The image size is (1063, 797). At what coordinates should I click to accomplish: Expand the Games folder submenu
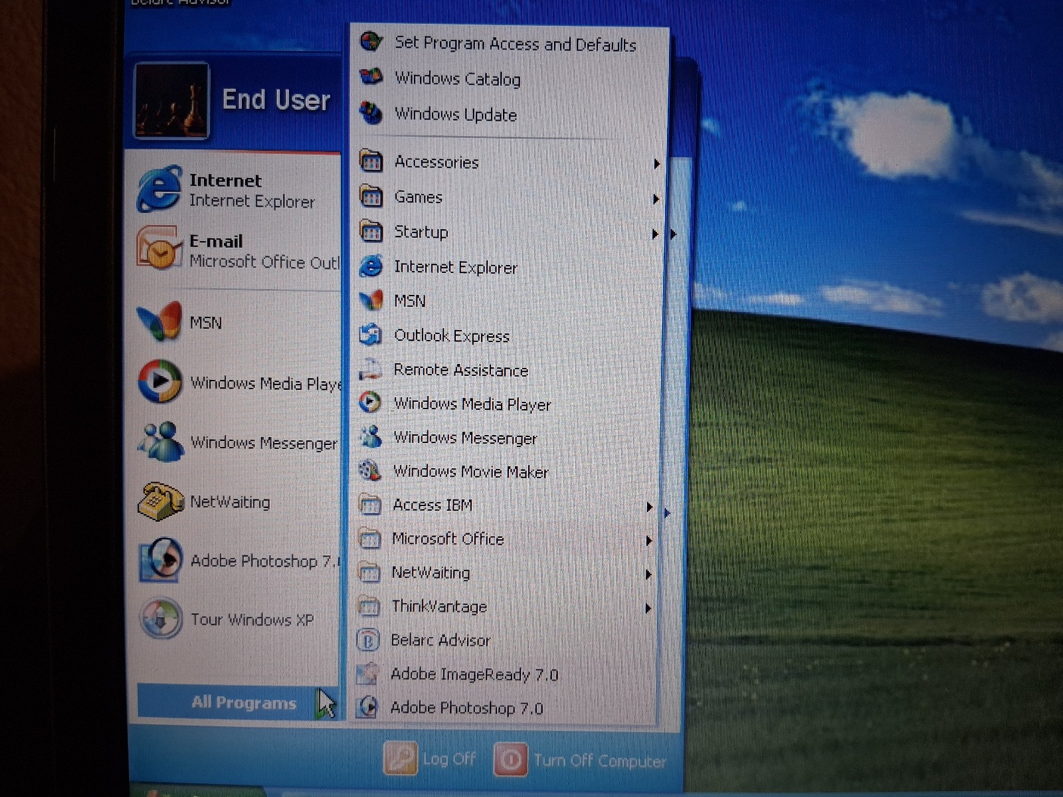click(510, 197)
